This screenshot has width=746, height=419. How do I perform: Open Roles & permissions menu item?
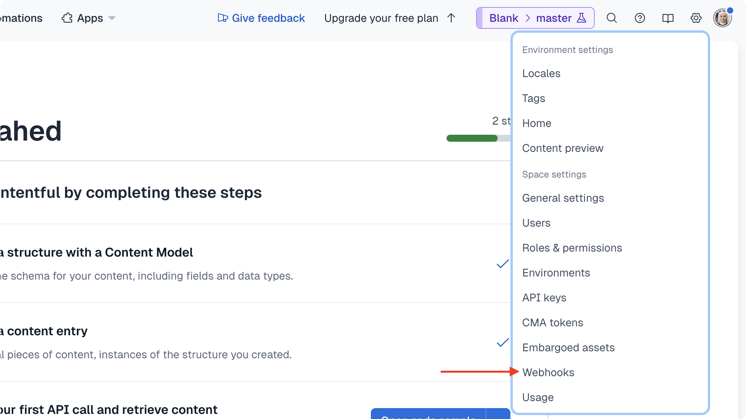tap(572, 248)
